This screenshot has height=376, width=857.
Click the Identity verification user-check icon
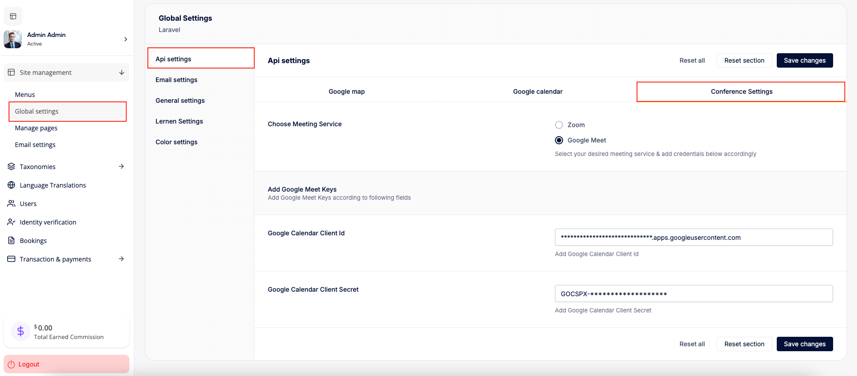point(11,222)
